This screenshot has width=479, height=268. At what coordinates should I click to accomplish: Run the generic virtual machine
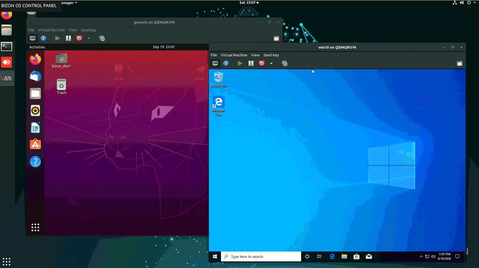pyautogui.click(x=57, y=38)
